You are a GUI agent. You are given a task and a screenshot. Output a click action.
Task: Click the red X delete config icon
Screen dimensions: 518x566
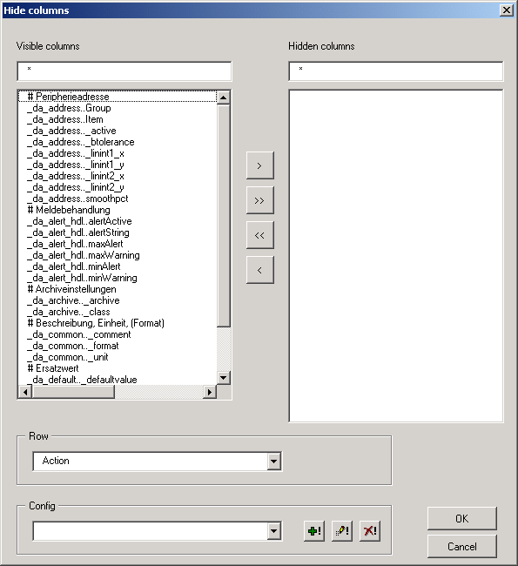370,531
